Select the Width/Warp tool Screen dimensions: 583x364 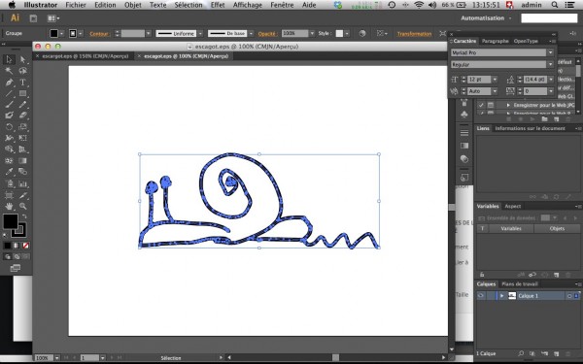click(x=9, y=138)
